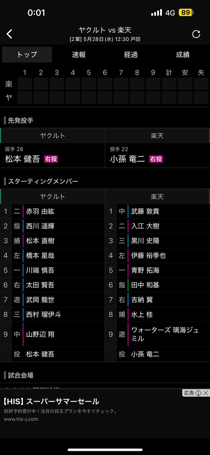Viewport: 210px width, 455px height.
Task: Tap the スターティングメンバー section header
Action: coord(43,181)
